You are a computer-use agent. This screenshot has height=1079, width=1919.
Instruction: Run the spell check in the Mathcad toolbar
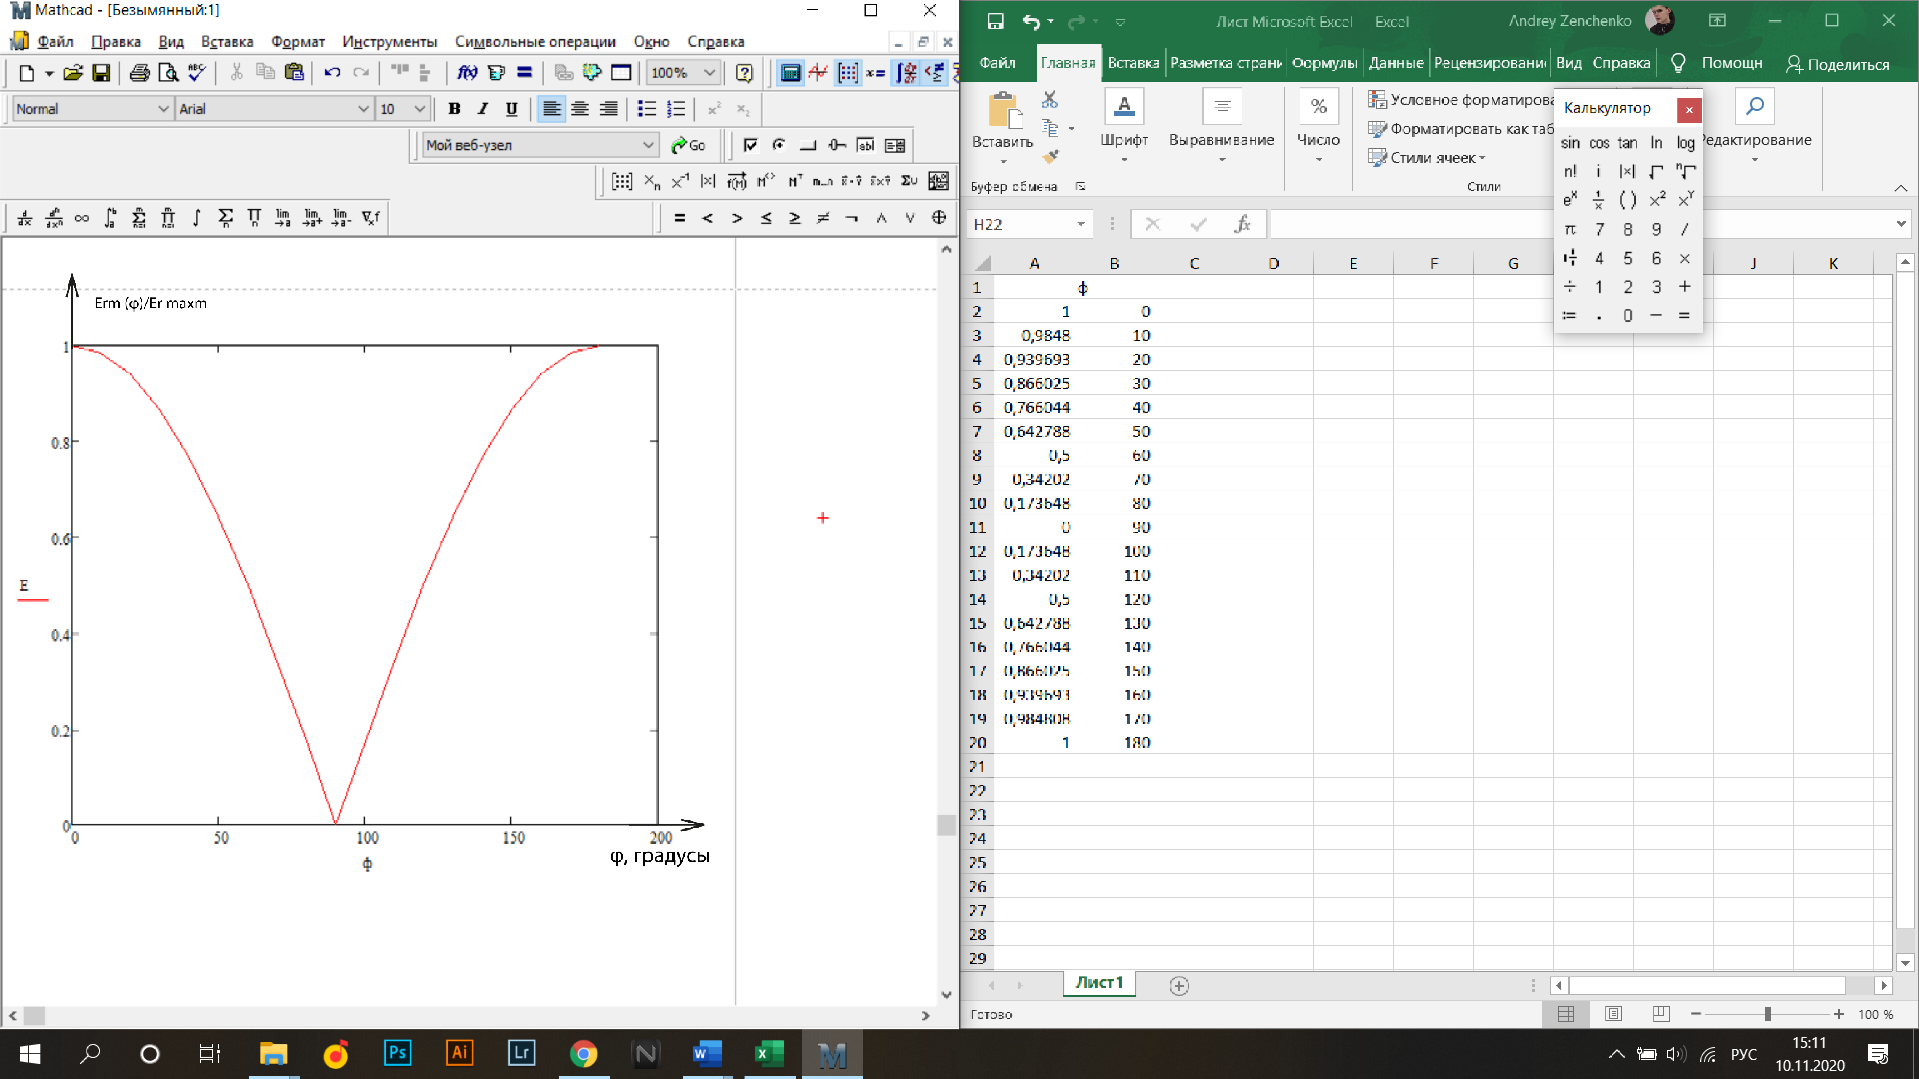pyautogui.click(x=197, y=73)
